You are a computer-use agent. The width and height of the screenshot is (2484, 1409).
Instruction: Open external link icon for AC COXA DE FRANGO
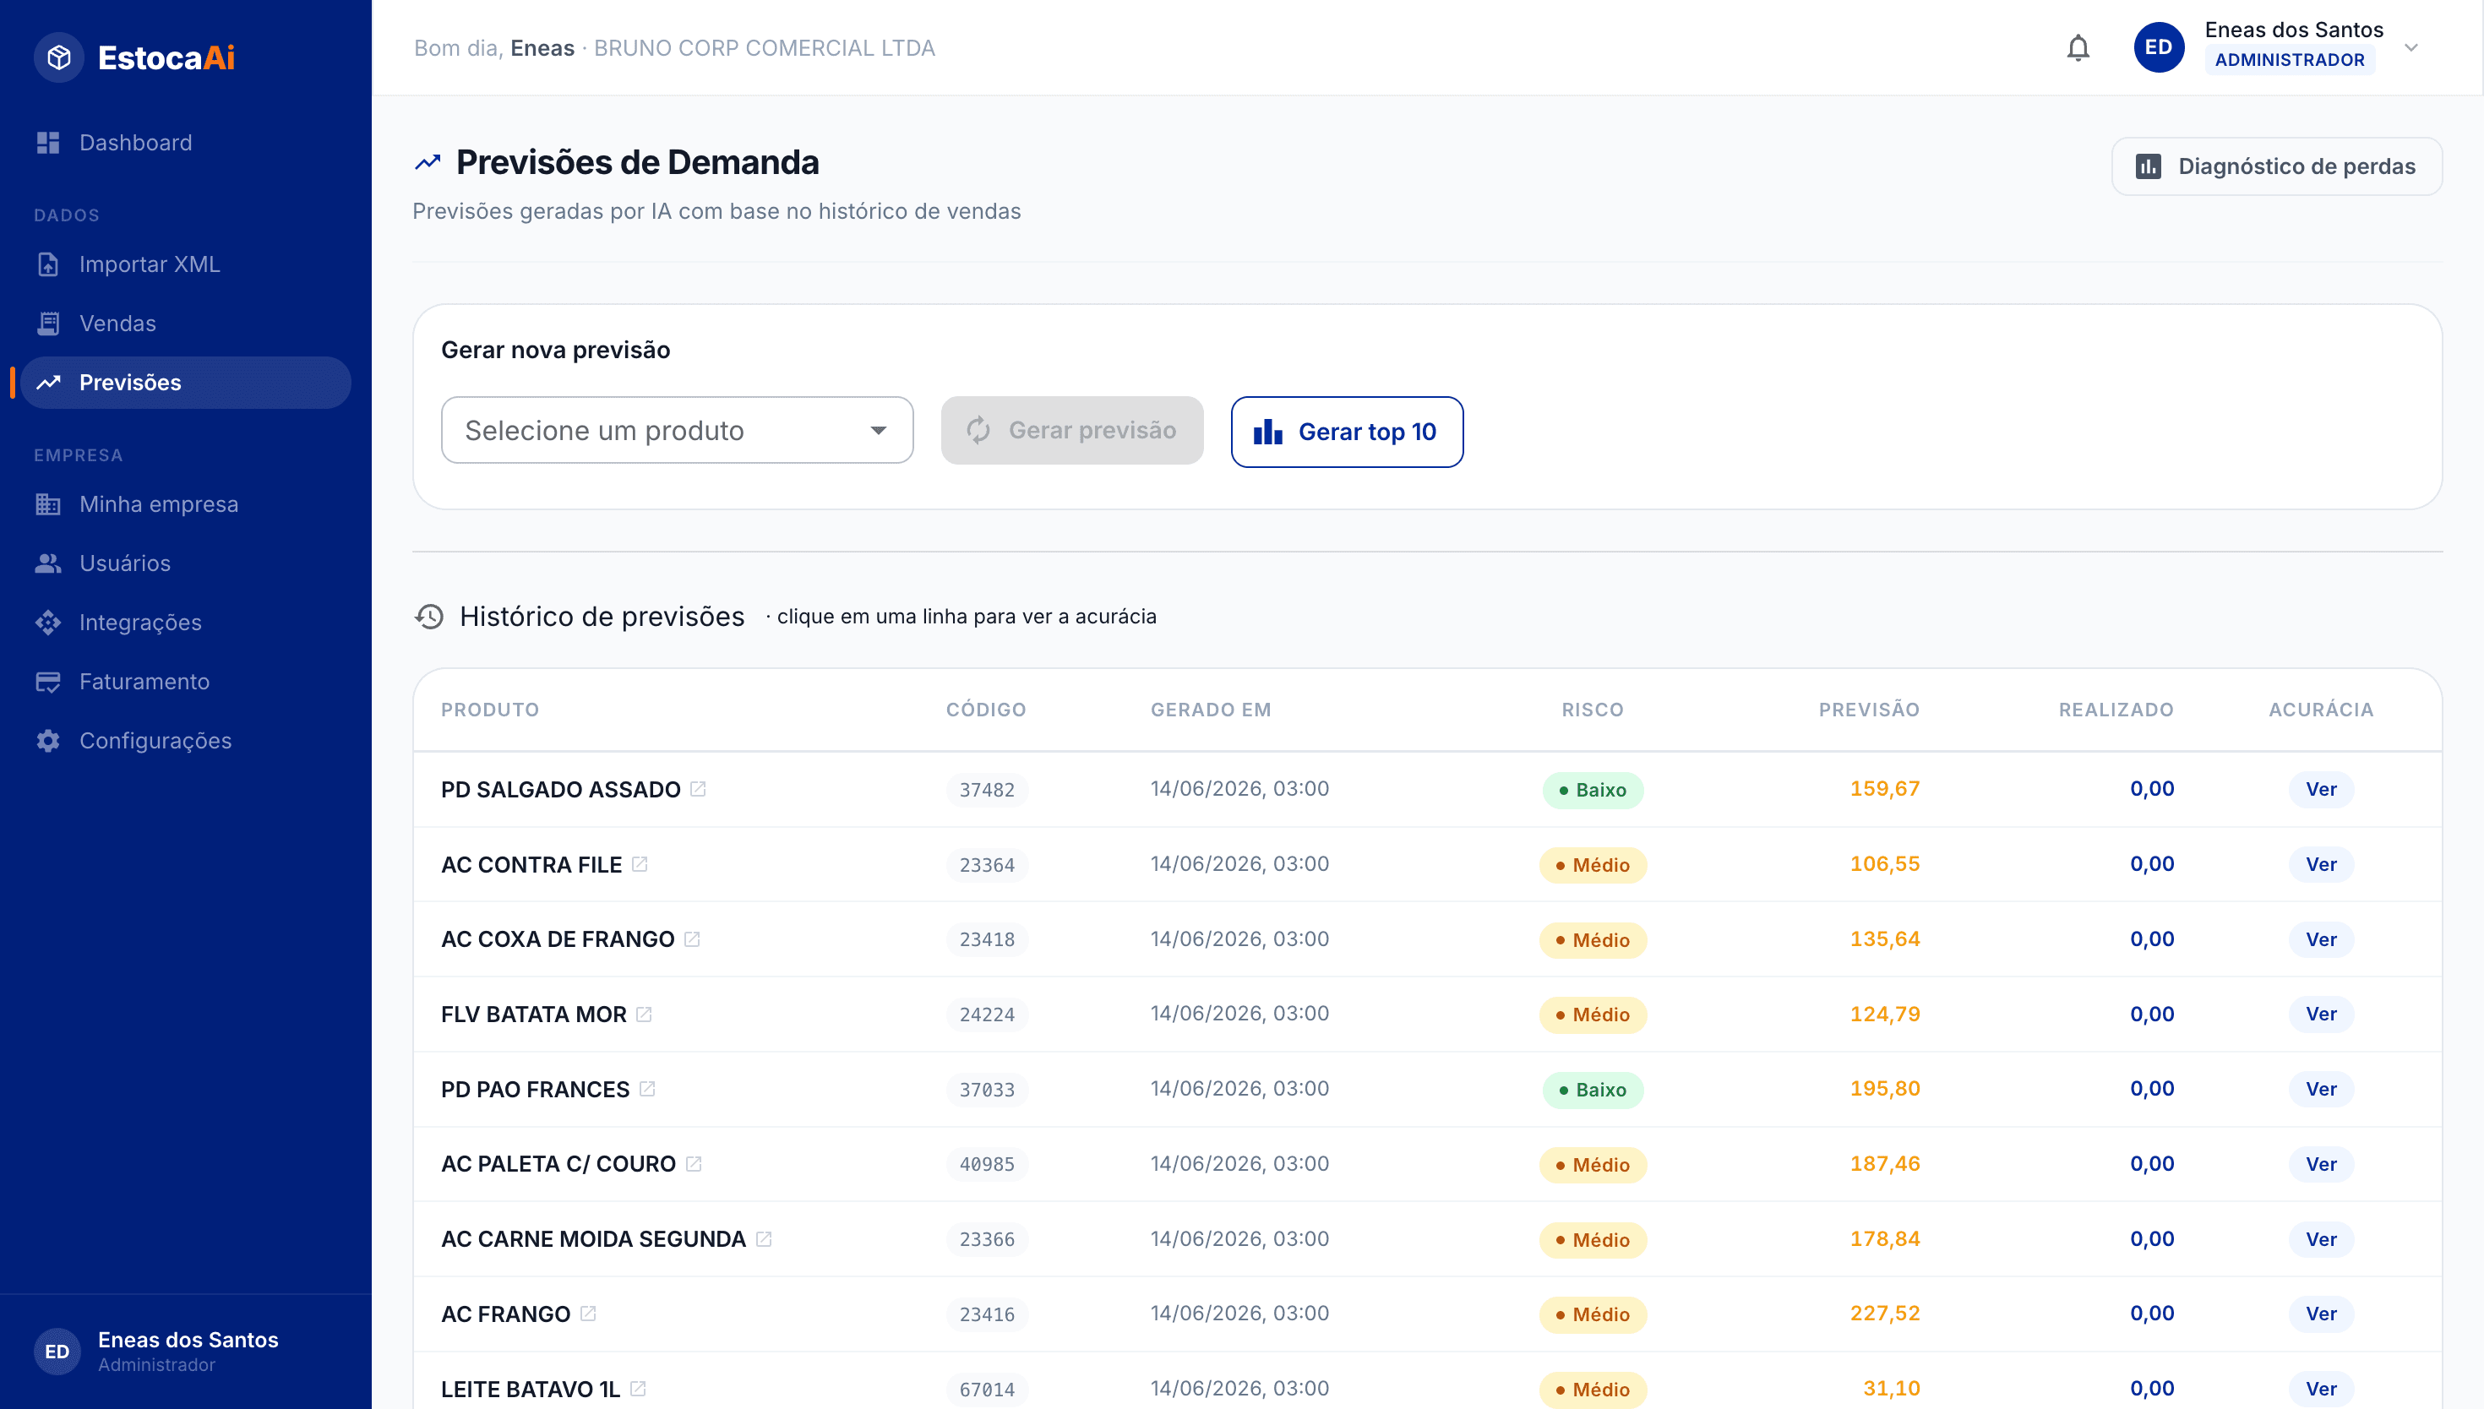(692, 938)
